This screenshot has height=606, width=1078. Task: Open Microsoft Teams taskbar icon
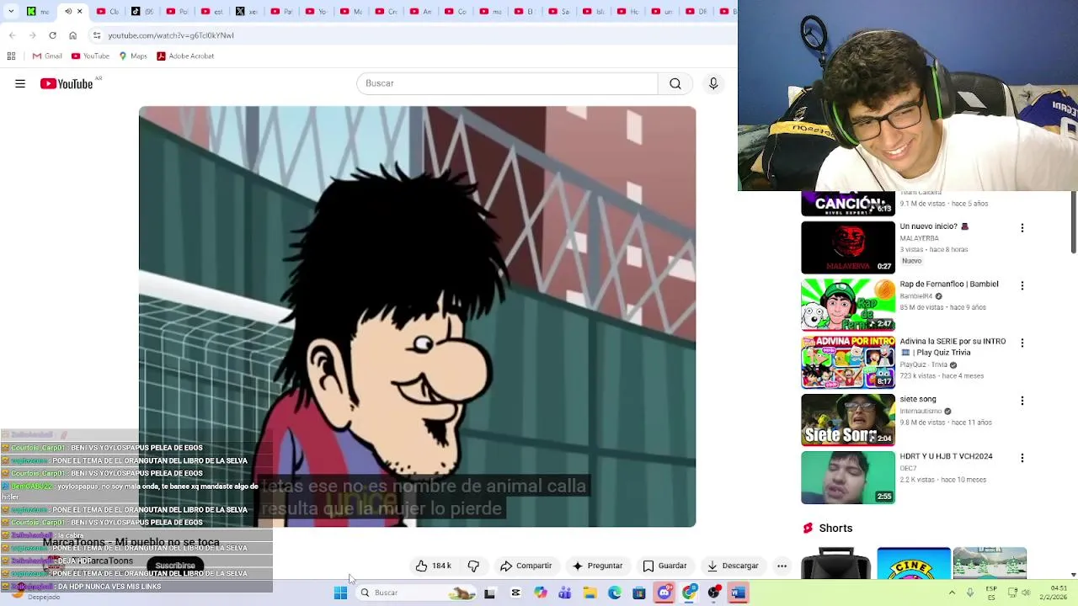tap(565, 593)
